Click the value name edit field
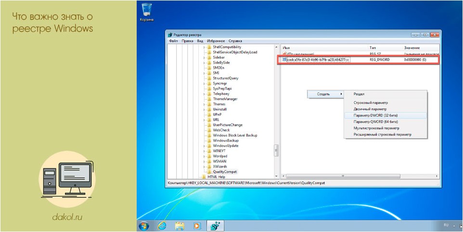Screen dimensions: 463x232 coord(319,60)
